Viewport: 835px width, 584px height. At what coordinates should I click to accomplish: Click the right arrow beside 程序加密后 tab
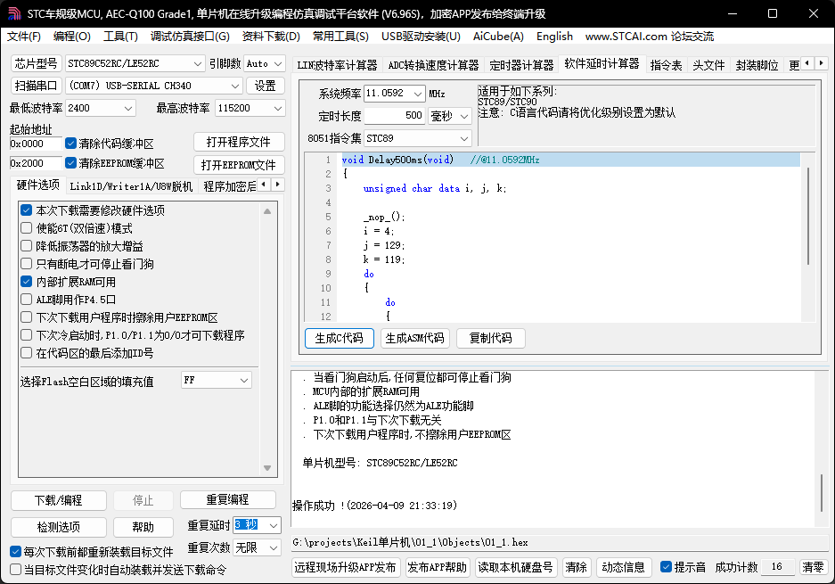tap(277, 182)
